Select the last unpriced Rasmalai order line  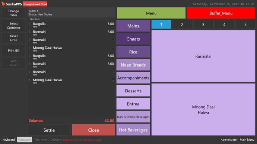pyautogui.click(x=72, y=73)
